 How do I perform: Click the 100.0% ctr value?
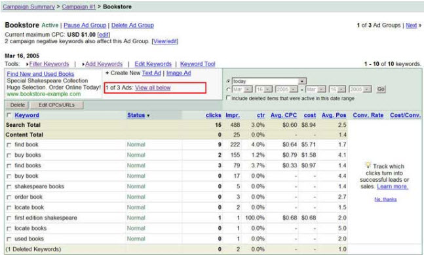pos(255,218)
